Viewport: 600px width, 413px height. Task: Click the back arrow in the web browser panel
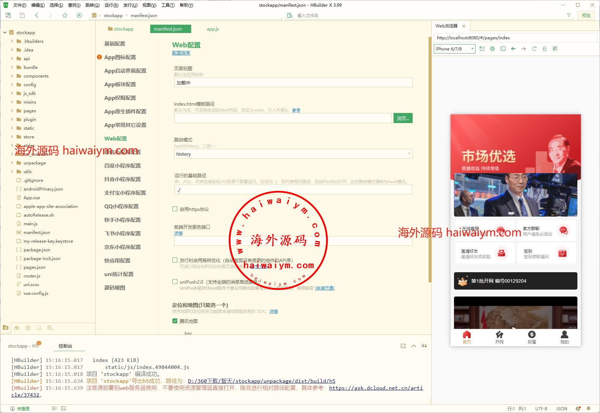[513, 49]
